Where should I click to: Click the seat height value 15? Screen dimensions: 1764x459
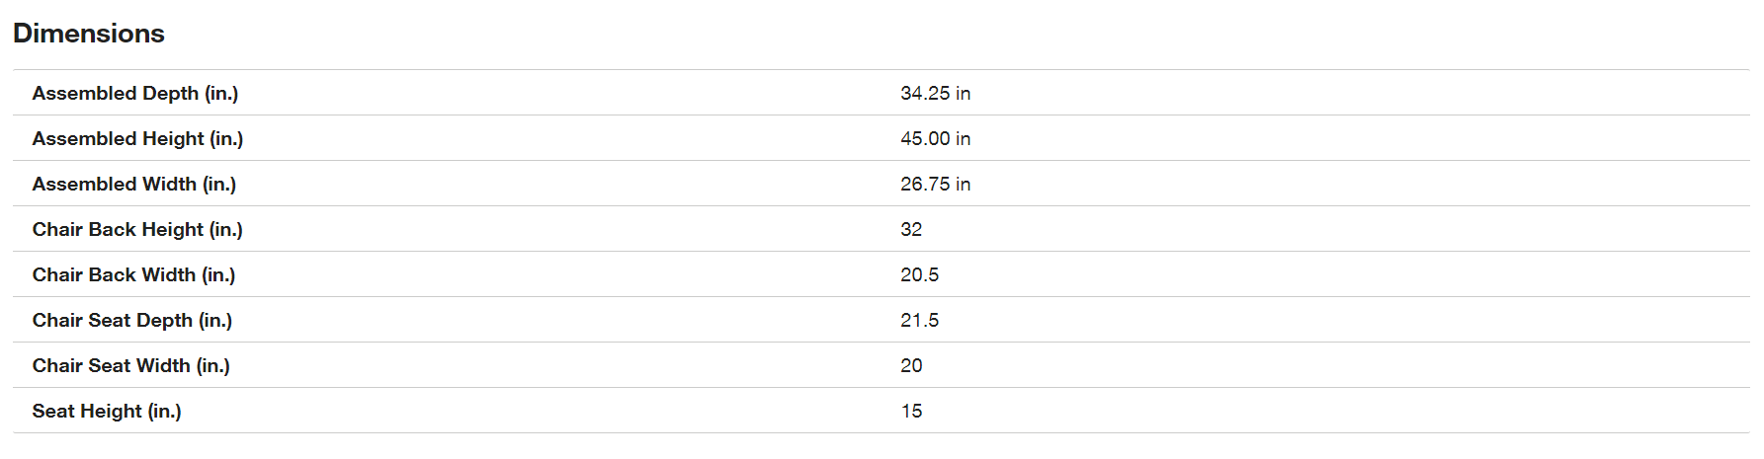pos(911,411)
